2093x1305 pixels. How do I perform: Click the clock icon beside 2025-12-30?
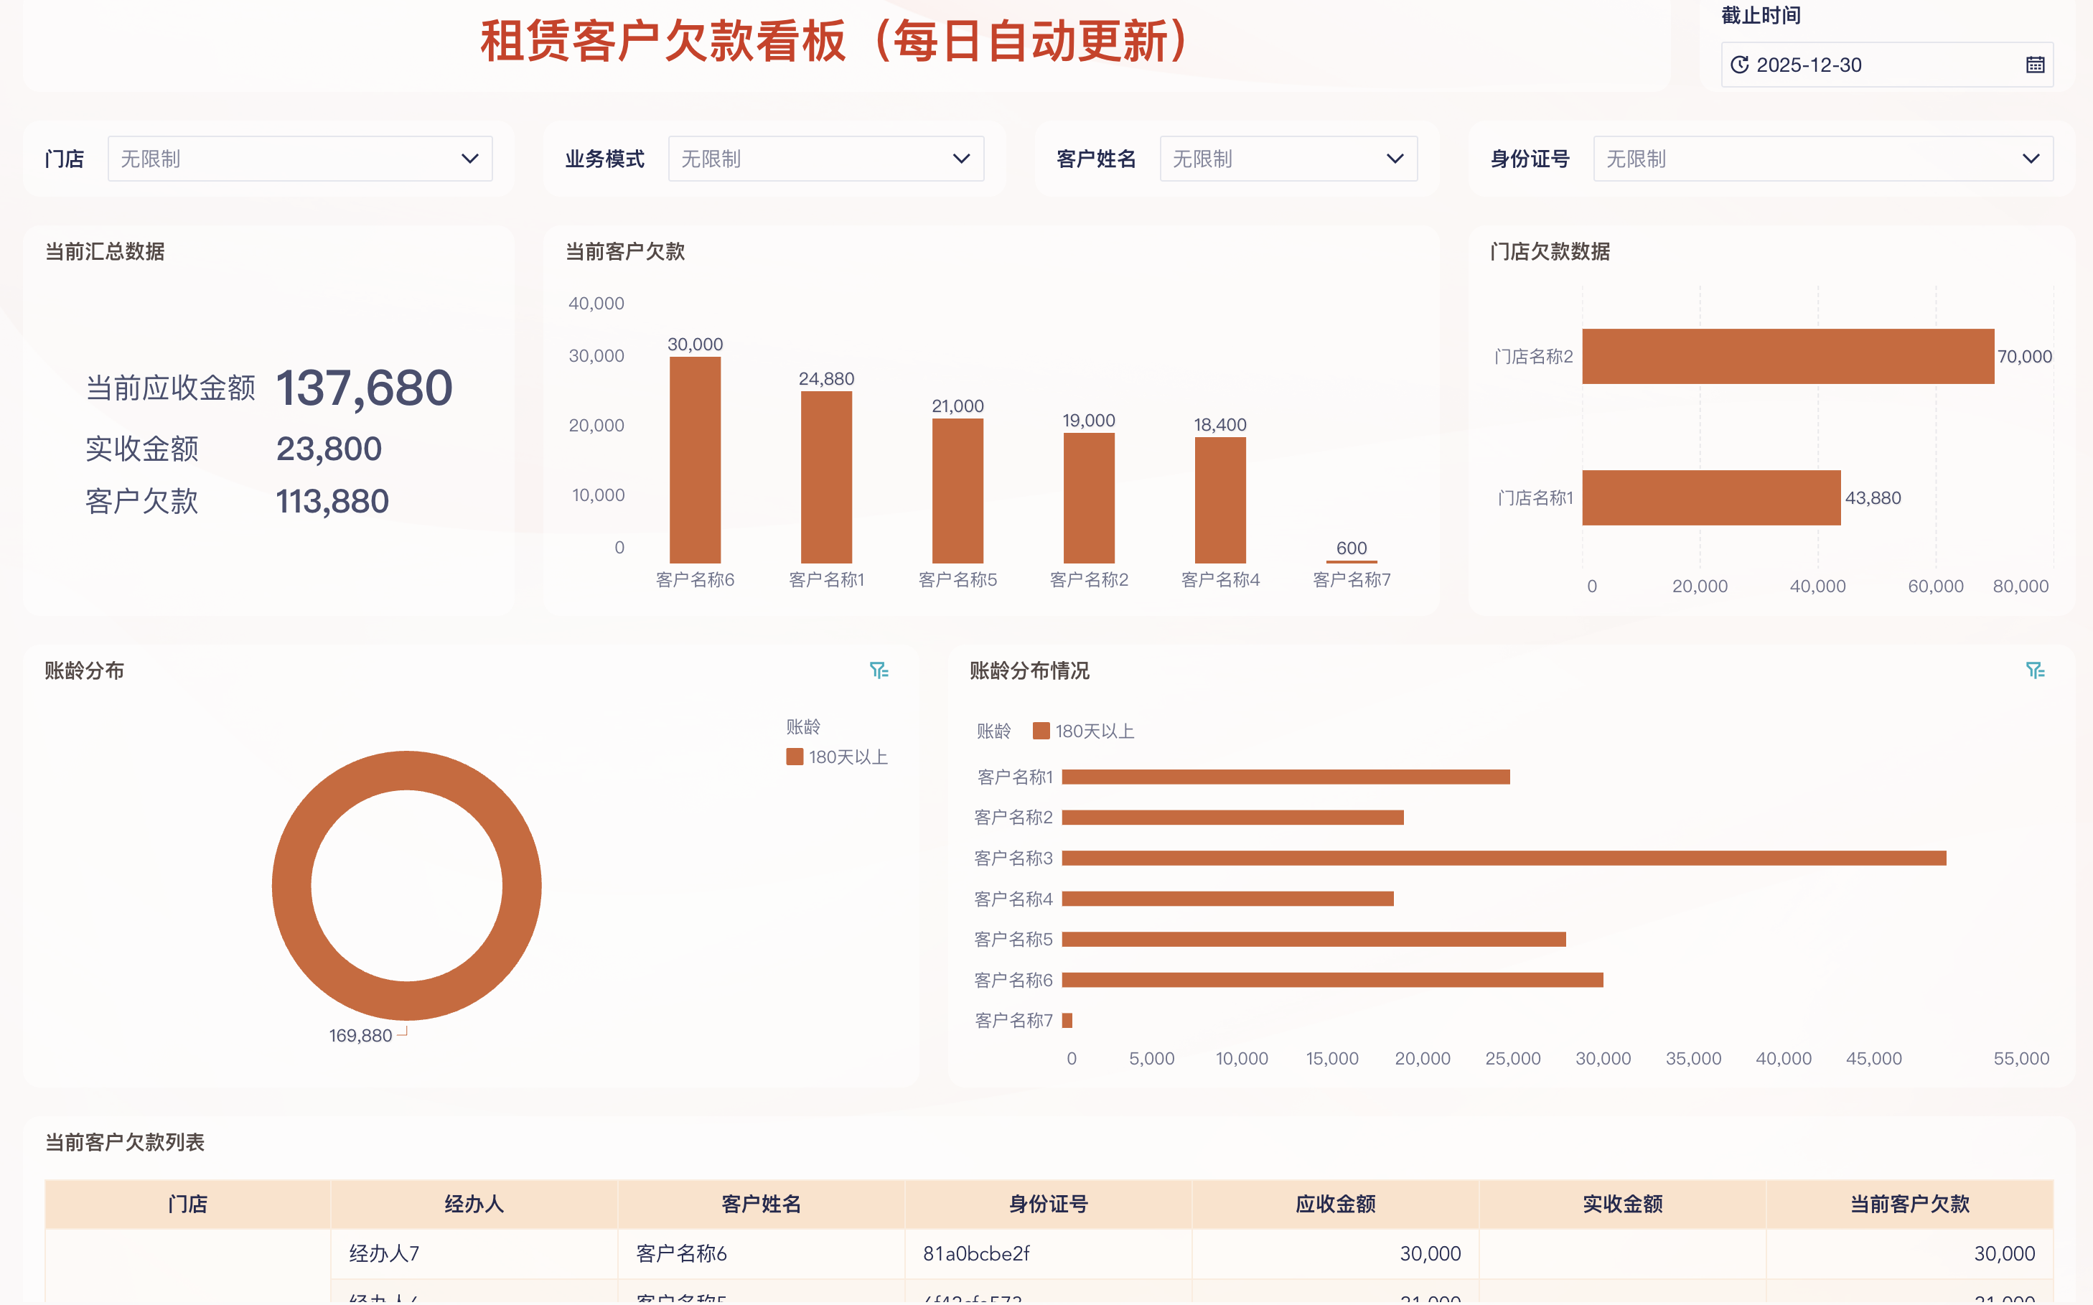pyautogui.click(x=1740, y=64)
